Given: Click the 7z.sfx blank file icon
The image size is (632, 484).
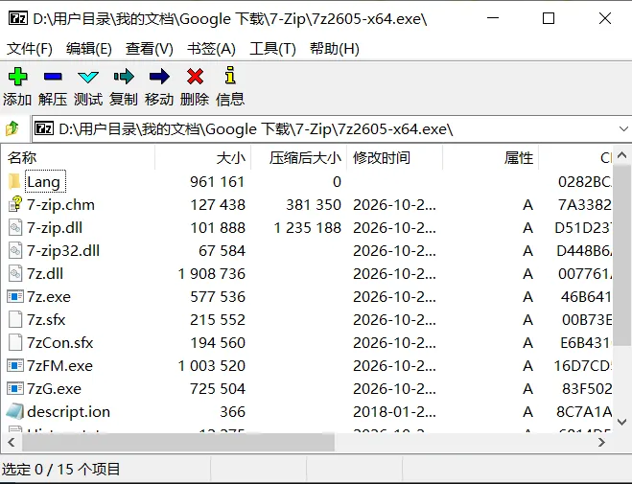Looking at the screenshot, I should tap(15, 319).
